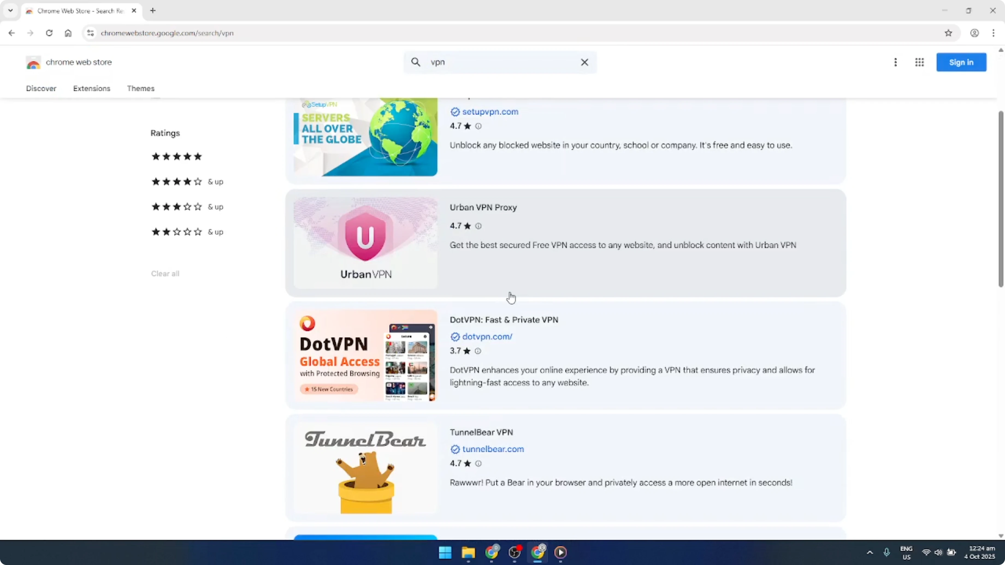The height and width of the screenshot is (565, 1005).
Task: Show rating info for Urban VPN Proxy
Action: click(478, 226)
